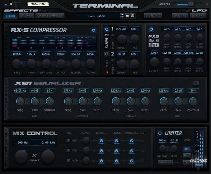Image resolution: width=211 pixels, height=174 pixels.
Task: Click the Limiter Drive knob
Action: coord(174,149)
